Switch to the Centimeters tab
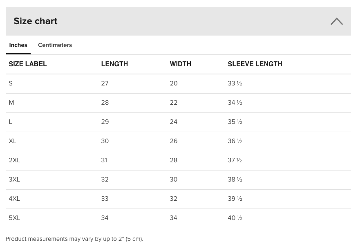This screenshot has height=249, width=358. click(55, 45)
